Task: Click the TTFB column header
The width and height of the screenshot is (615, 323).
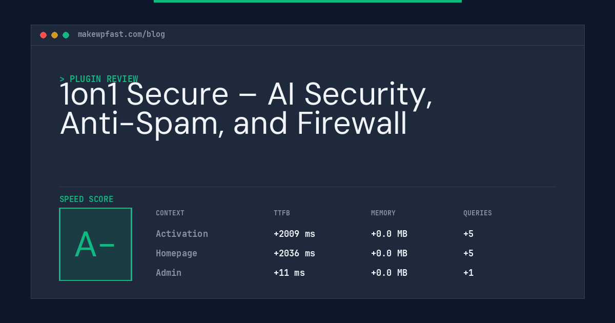Action: pos(282,213)
